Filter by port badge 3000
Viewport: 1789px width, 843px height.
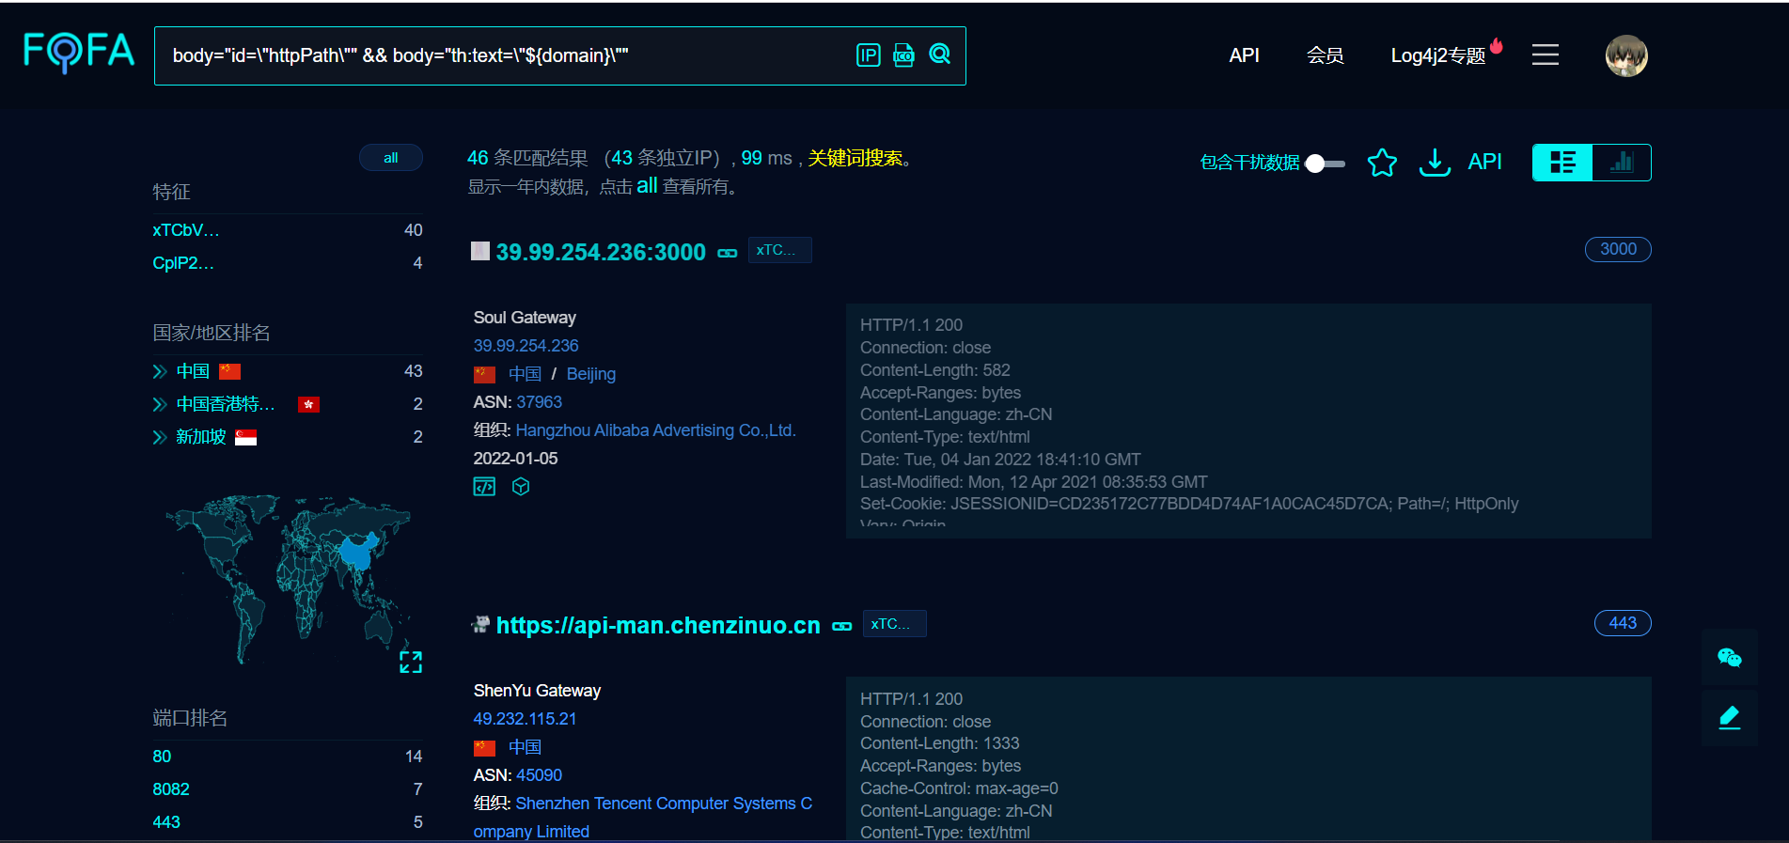point(1618,249)
